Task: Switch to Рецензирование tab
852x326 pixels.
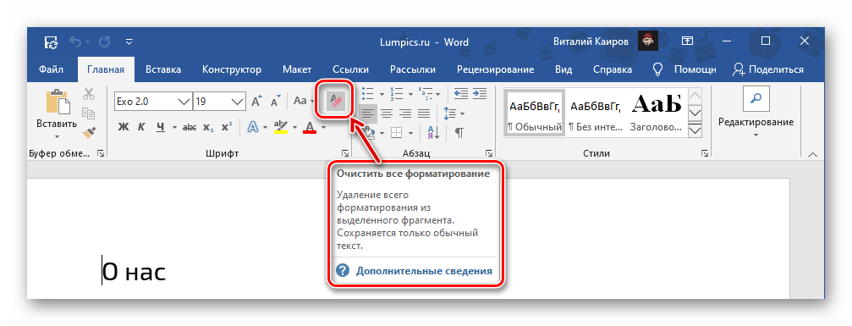Action: pyautogui.click(x=495, y=69)
